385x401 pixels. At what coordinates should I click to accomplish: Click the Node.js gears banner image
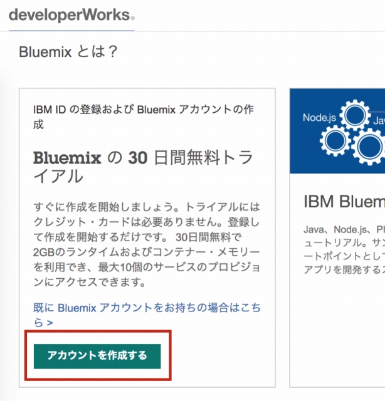[x=337, y=131]
